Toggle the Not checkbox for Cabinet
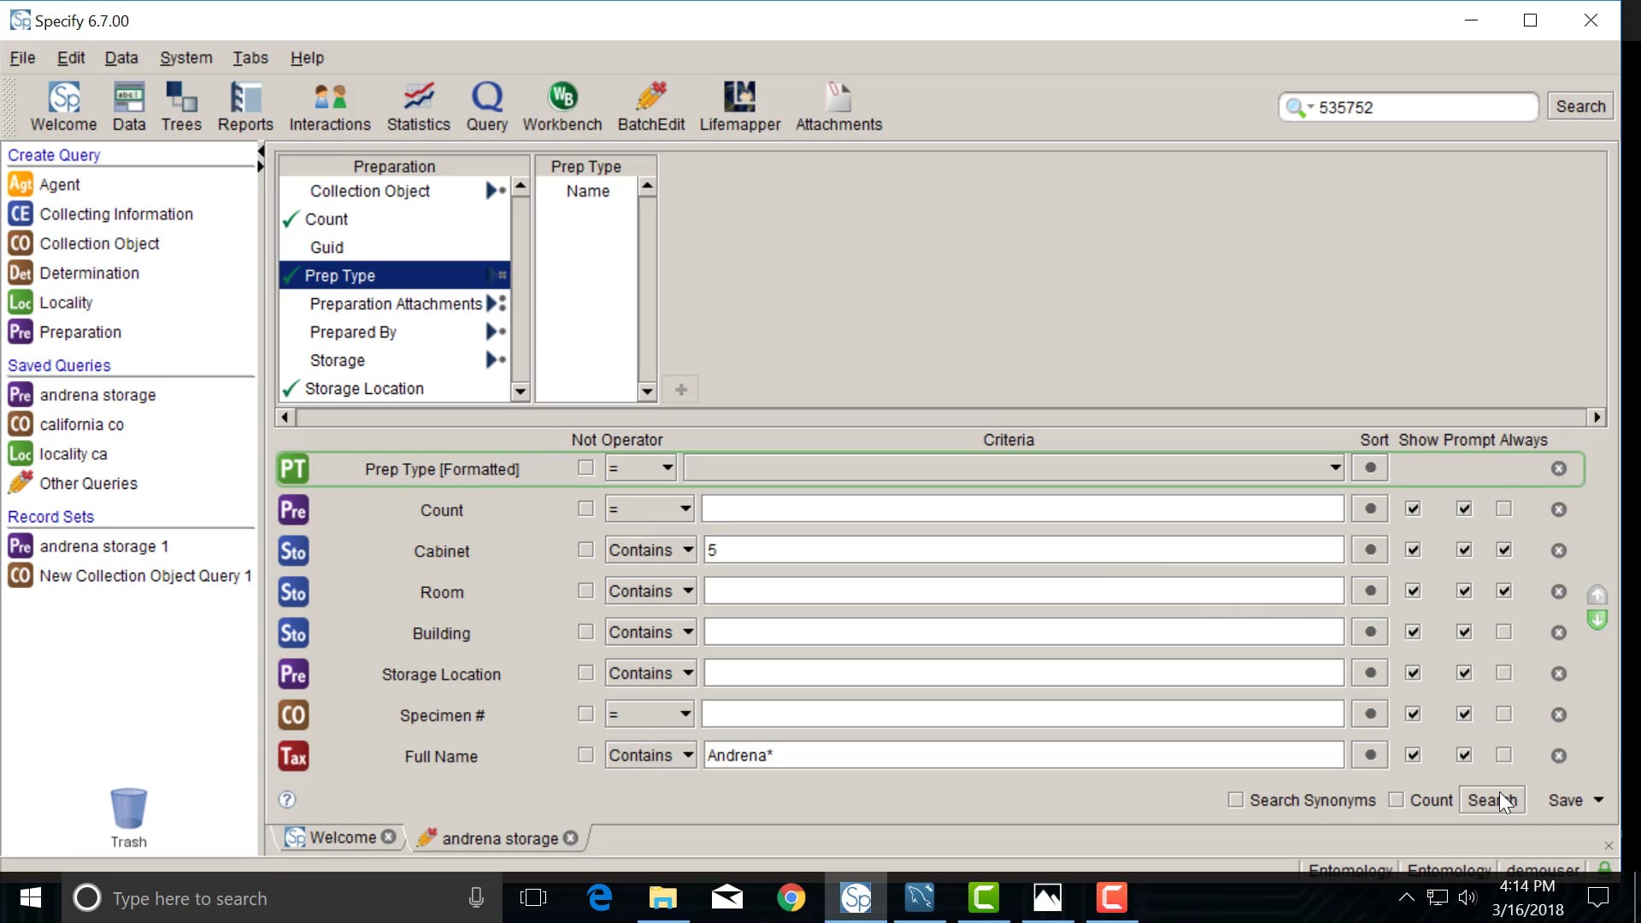The width and height of the screenshot is (1641, 923). point(585,550)
